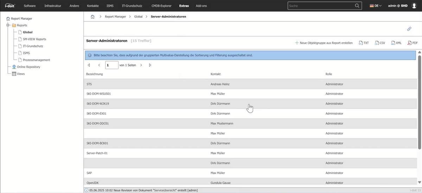Click the search magnifier icon
The width and height of the screenshot is (422, 193).
click(x=357, y=6)
